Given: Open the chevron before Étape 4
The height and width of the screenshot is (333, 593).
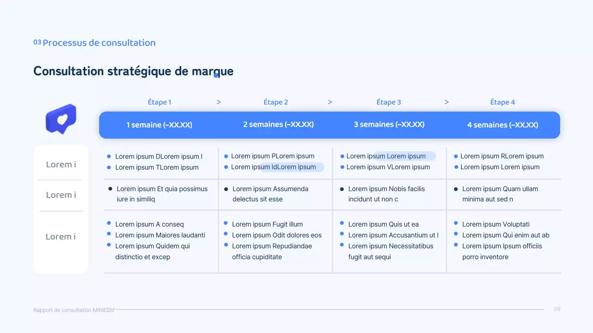Looking at the screenshot, I should point(447,102).
